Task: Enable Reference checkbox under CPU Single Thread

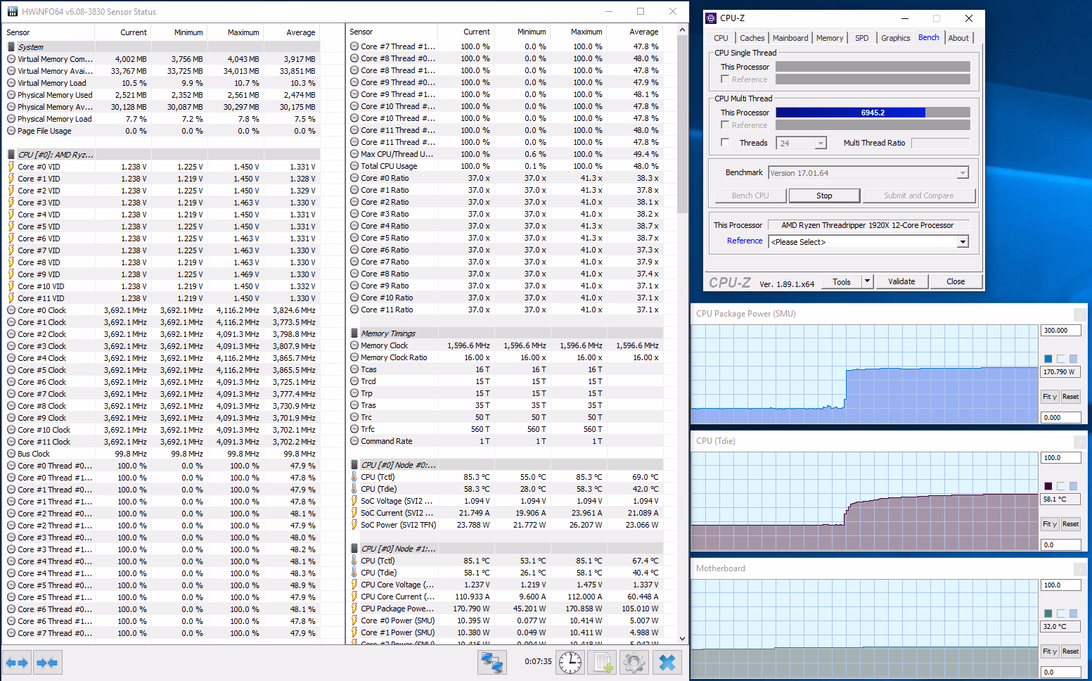Action: 725,79
